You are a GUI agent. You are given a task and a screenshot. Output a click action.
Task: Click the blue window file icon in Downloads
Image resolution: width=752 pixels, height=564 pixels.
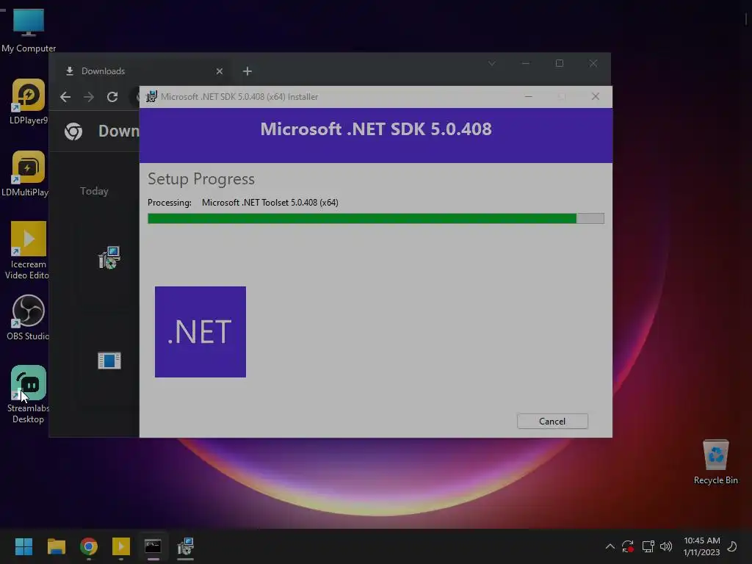pos(109,361)
